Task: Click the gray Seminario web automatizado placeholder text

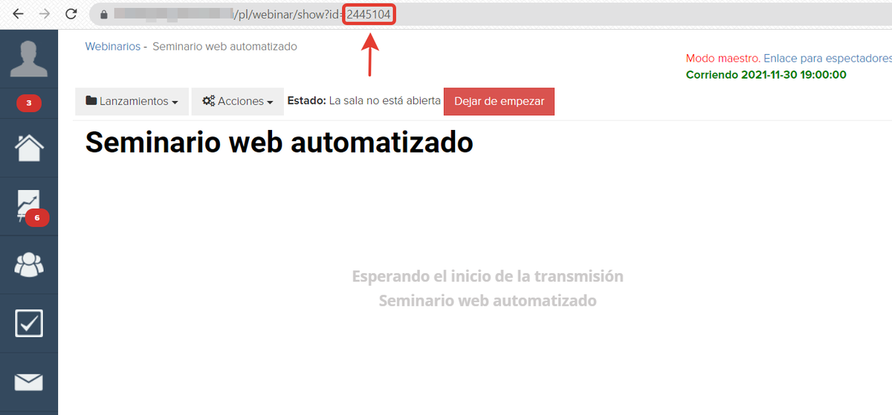Action: tap(488, 301)
